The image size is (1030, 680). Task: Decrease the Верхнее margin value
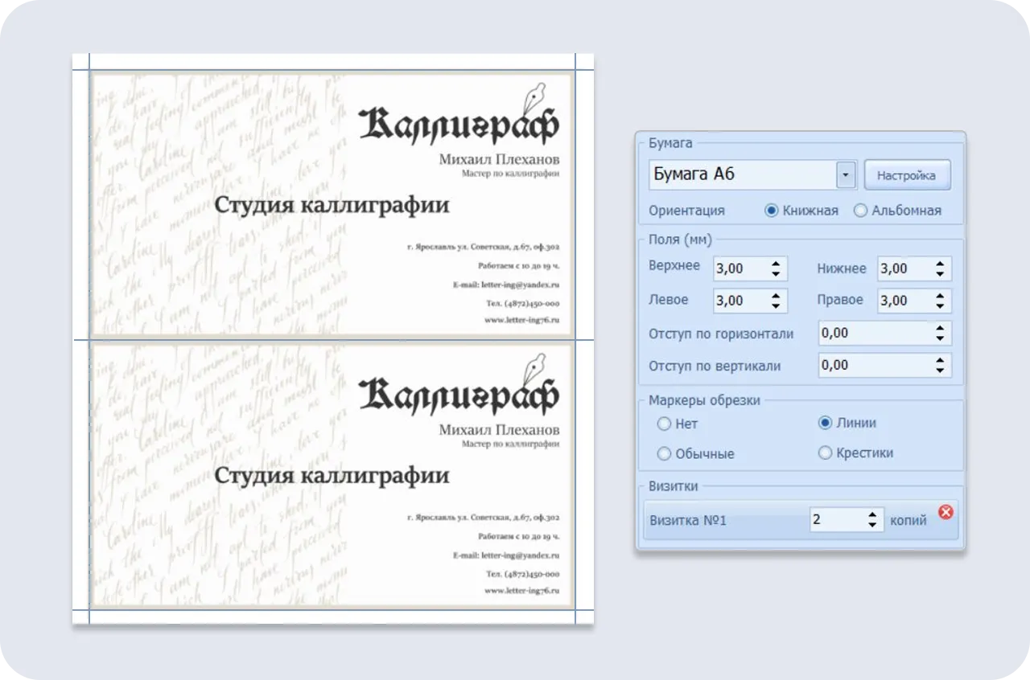[x=775, y=274]
